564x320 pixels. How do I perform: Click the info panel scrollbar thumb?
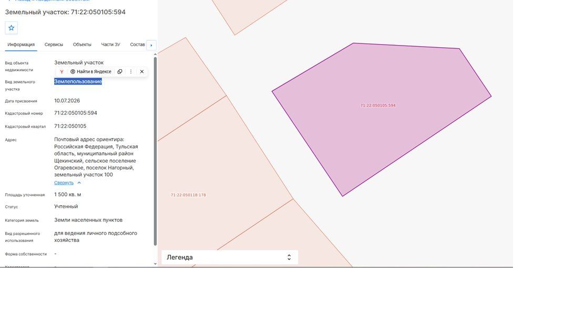[x=156, y=151]
